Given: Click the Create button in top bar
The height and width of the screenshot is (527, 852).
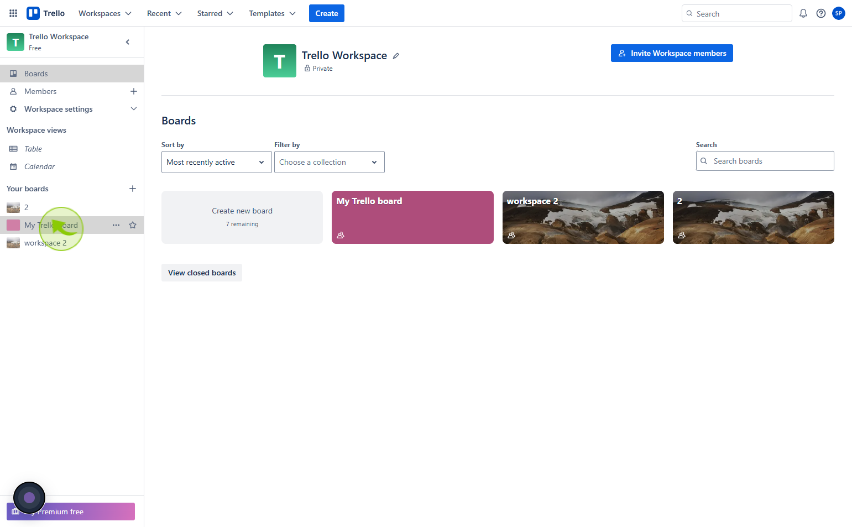Looking at the screenshot, I should (327, 13).
